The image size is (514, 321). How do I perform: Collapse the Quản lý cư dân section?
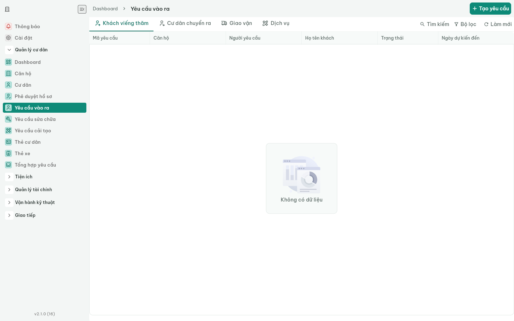[9, 50]
